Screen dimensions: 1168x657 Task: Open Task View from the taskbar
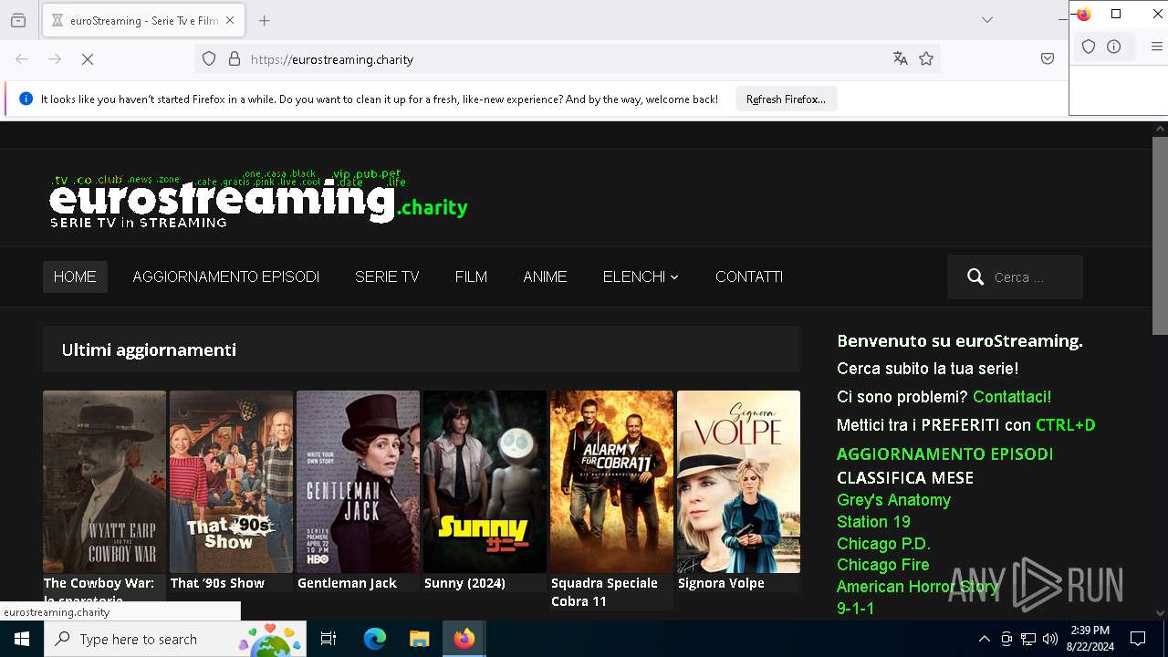[x=328, y=639]
